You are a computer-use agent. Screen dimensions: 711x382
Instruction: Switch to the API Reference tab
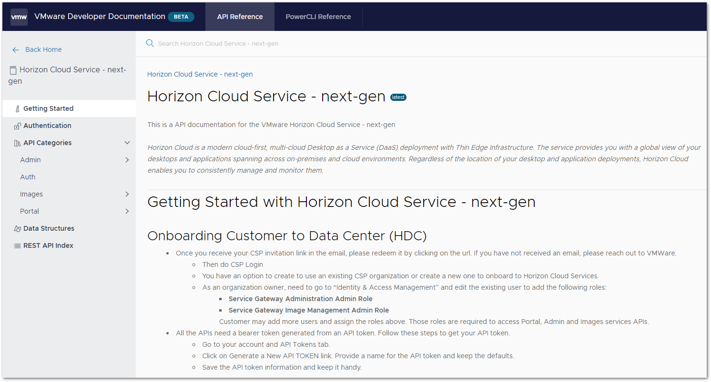(x=240, y=17)
